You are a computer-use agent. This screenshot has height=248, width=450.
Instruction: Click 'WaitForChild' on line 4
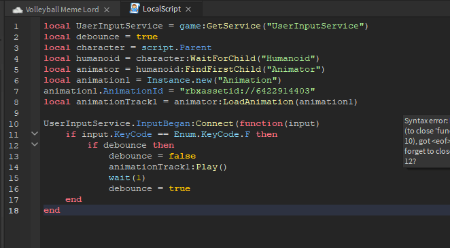223,58
